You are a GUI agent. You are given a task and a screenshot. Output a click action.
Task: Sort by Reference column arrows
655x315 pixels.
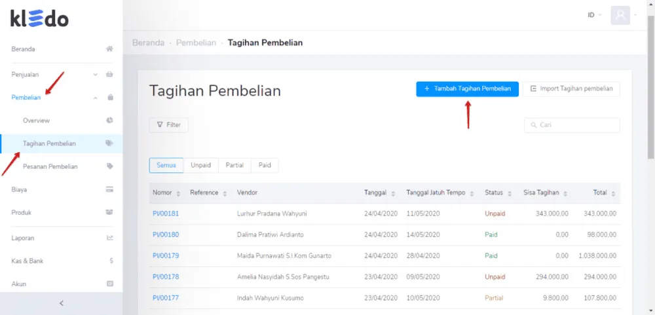(225, 193)
